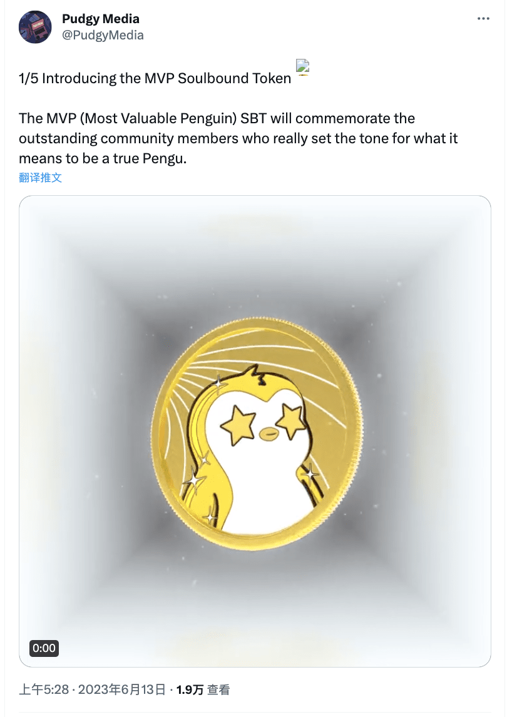Open the Pudgy Media display name
The image size is (507, 717).
click(100, 18)
